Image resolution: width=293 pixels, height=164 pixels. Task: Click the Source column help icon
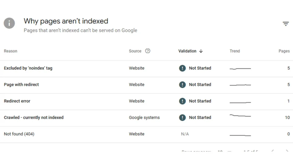[x=148, y=51]
